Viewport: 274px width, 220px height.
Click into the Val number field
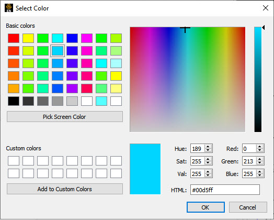pyautogui.click(x=198, y=174)
